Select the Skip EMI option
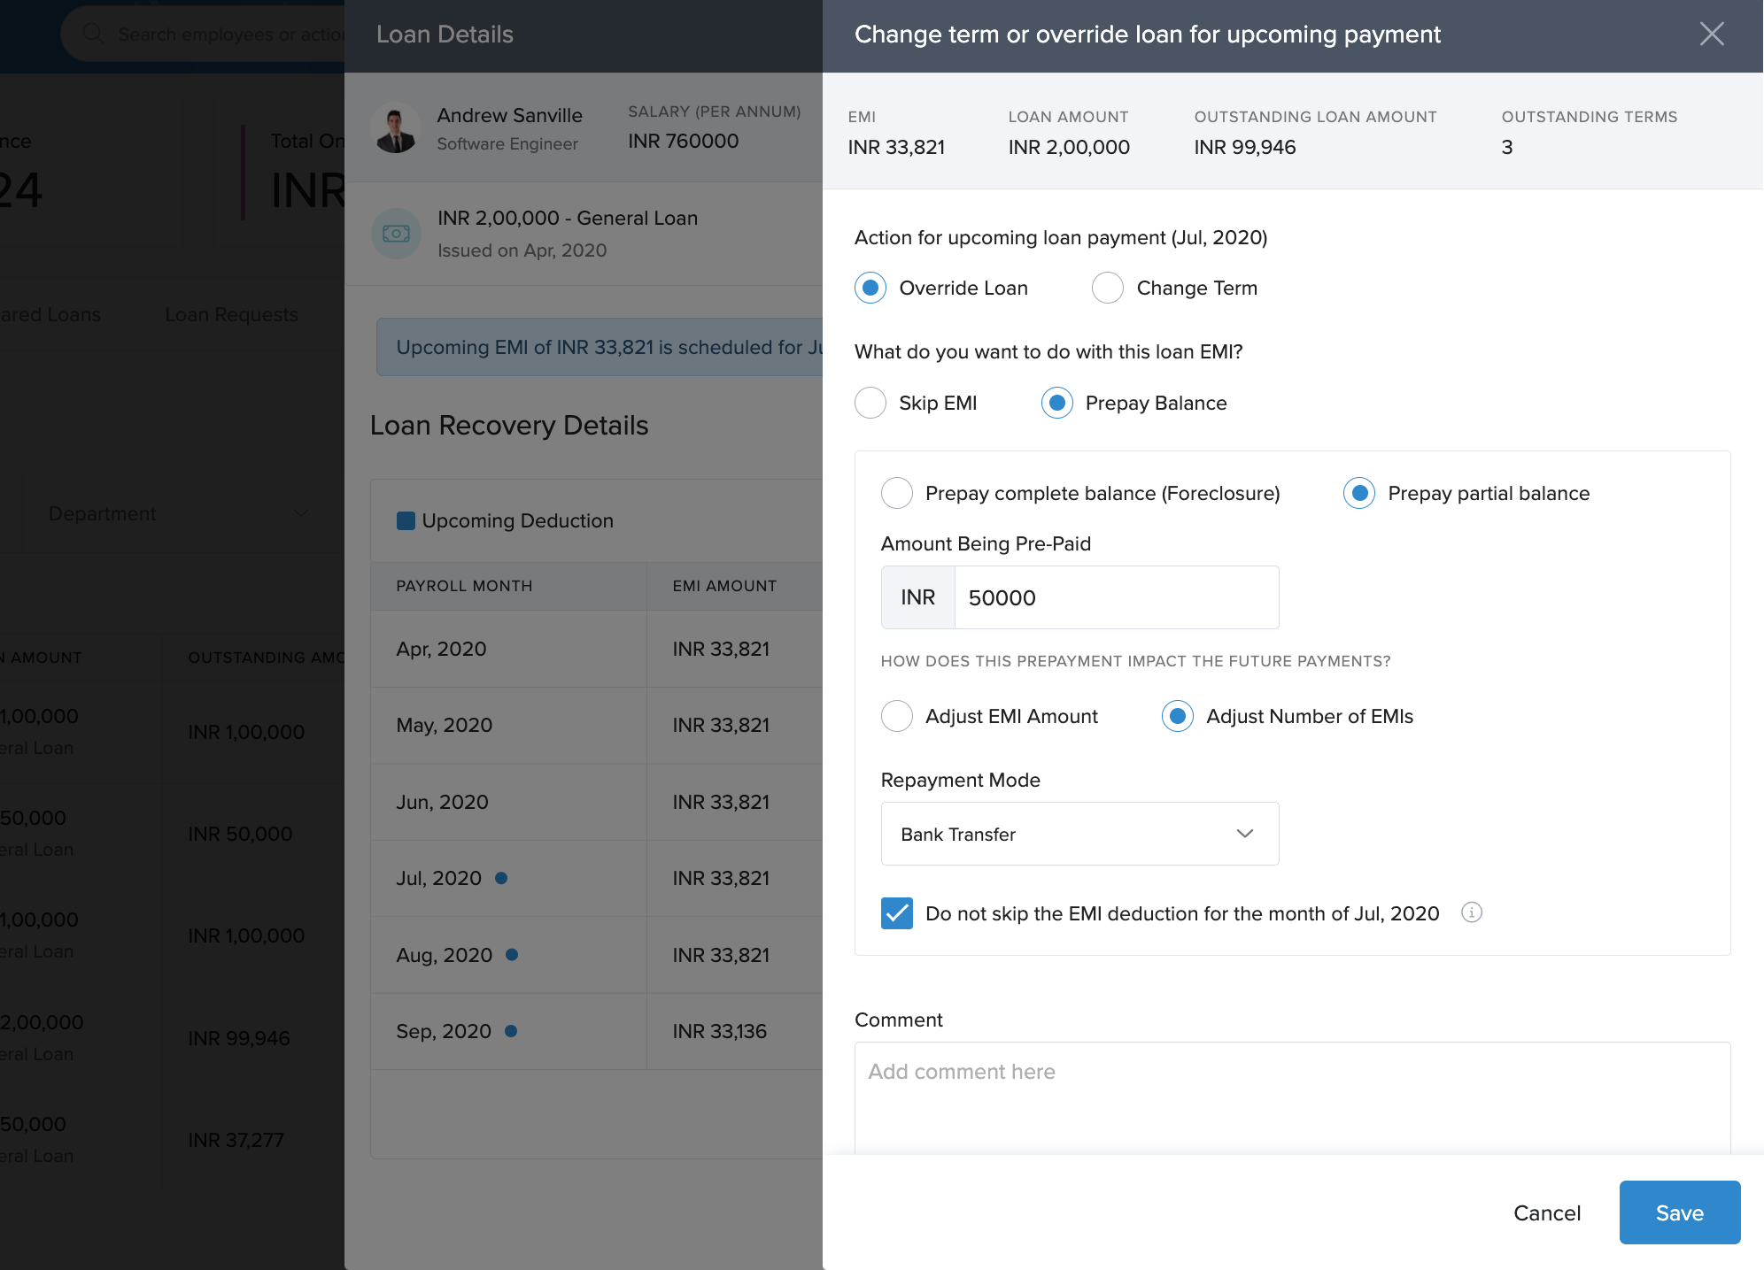 pyautogui.click(x=870, y=403)
